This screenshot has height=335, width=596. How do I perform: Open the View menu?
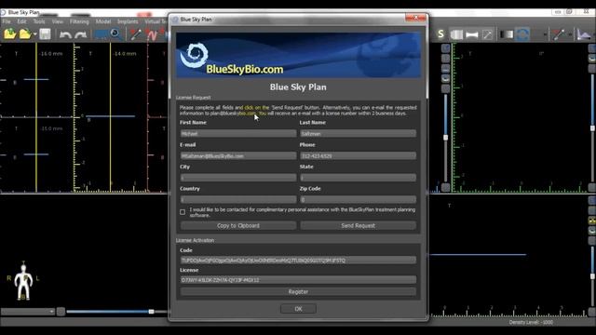(58, 21)
